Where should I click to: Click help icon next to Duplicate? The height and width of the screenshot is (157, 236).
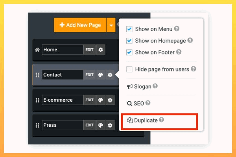[x=162, y=120]
